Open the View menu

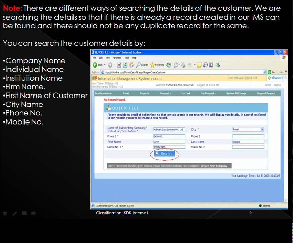pos(108,58)
